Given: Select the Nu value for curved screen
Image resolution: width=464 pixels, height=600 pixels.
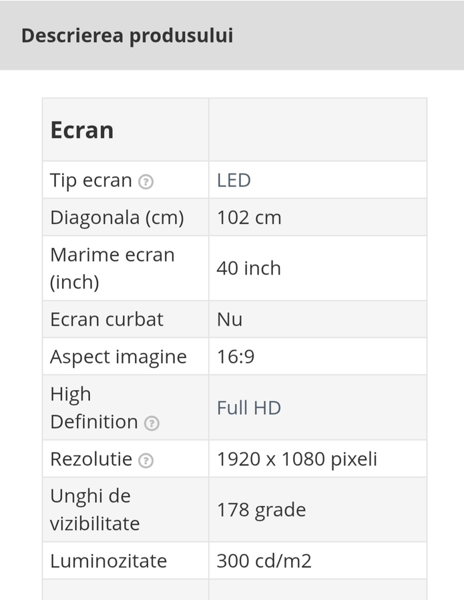Looking at the screenshot, I should tap(230, 319).
